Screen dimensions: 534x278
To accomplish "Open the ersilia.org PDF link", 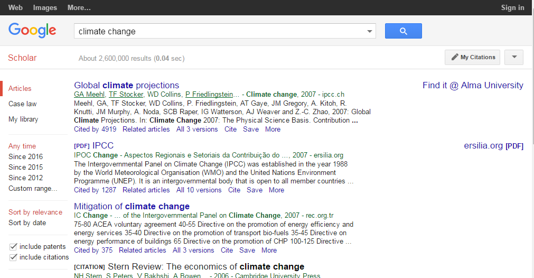I will click(x=493, y=146).
